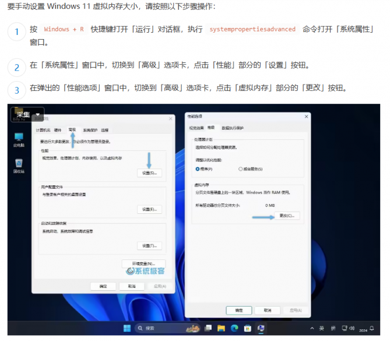
Task: Switch to 高级 tab in 系统属性 window
Action: point(72,129)
